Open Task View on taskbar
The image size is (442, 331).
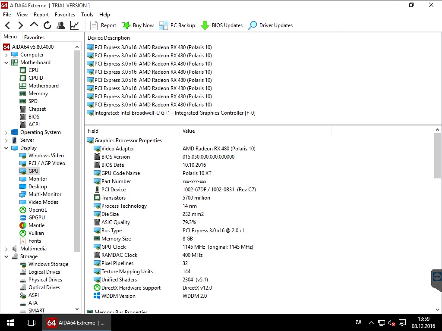pyautogui.click(x=31, y=322)
